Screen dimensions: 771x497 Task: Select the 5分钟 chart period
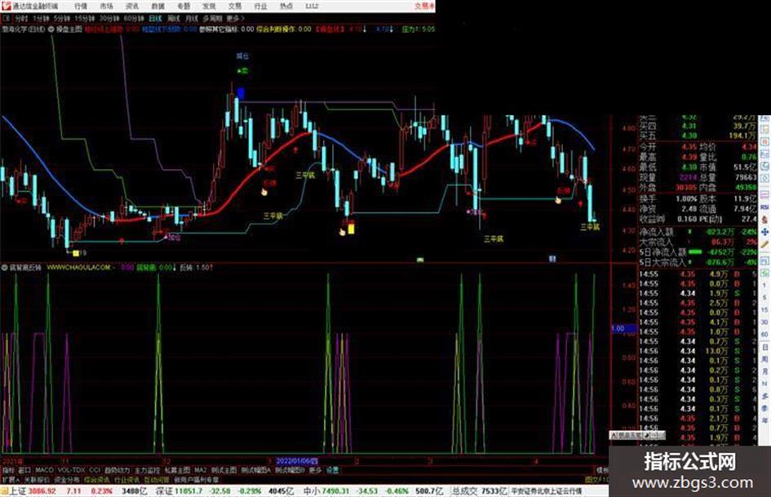[61, 19]
